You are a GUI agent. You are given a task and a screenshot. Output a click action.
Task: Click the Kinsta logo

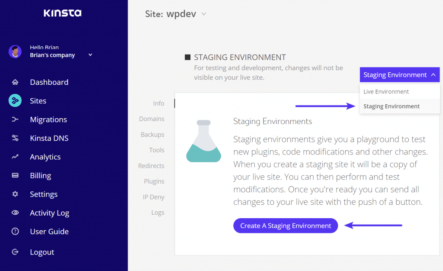click(62, 13)
